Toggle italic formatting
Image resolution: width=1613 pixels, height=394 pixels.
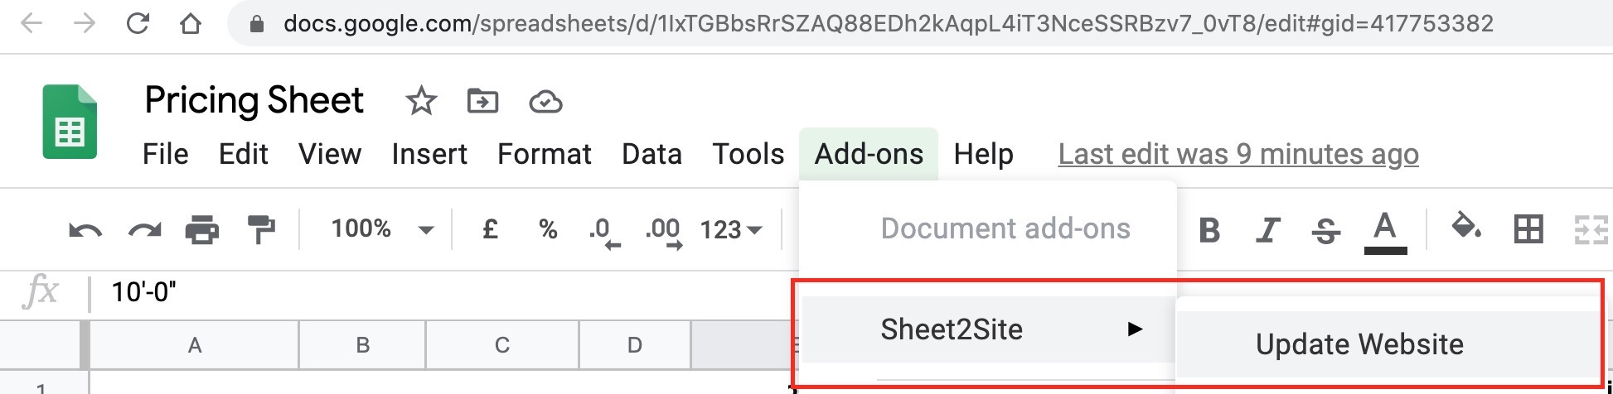pyautogui.click(x=1267, y=230)
